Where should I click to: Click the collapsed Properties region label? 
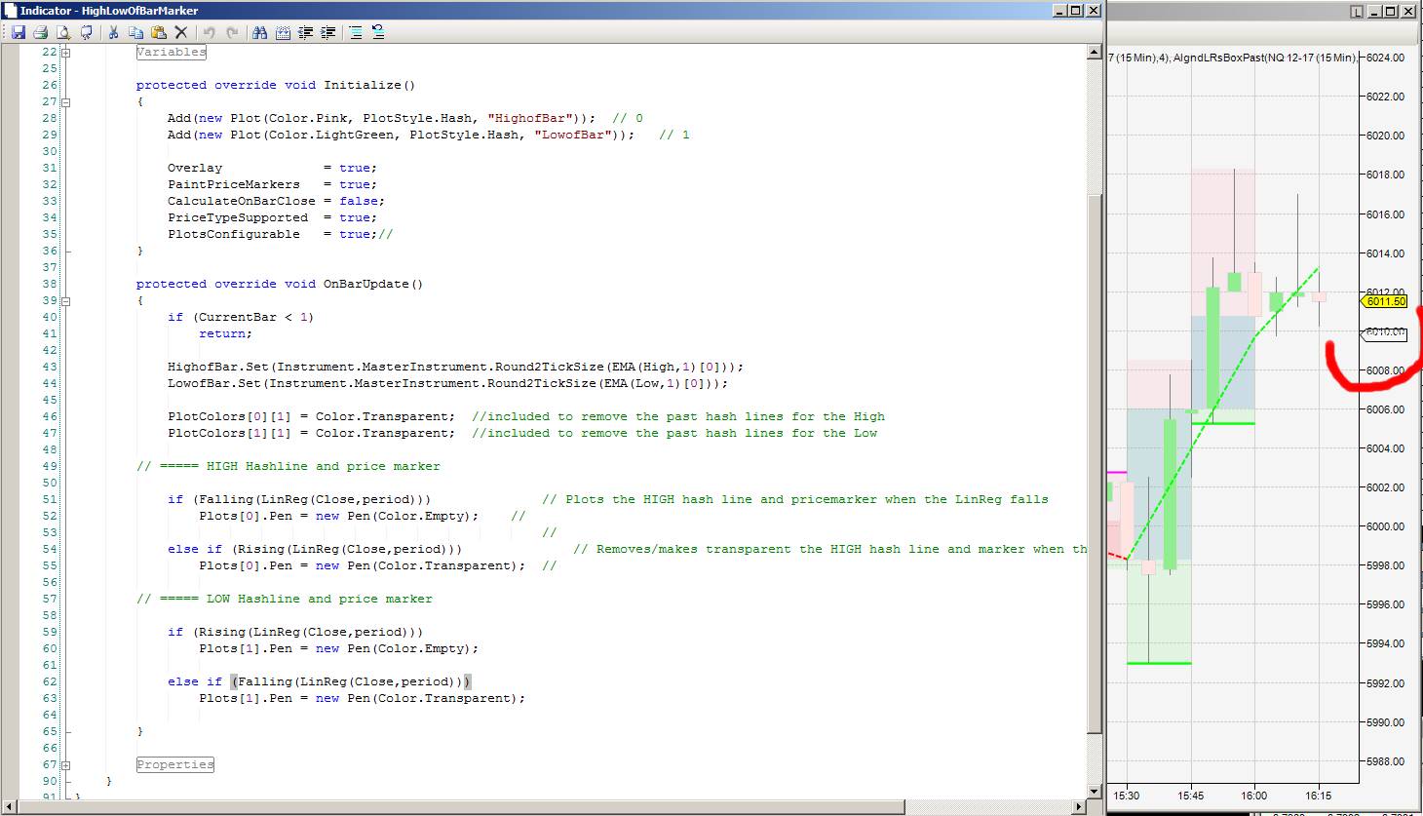[175, 765]
